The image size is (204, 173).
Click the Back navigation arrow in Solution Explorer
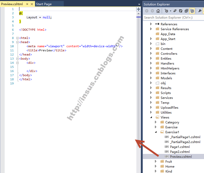147,11
